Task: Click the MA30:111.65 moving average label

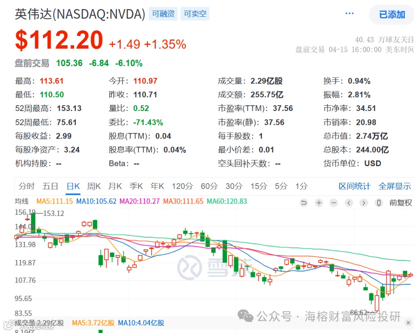Action: [x=183, y=201]
